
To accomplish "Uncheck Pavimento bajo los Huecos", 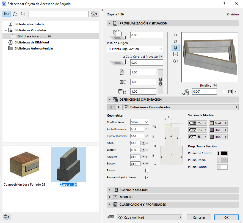I will [x=147, y=177].
